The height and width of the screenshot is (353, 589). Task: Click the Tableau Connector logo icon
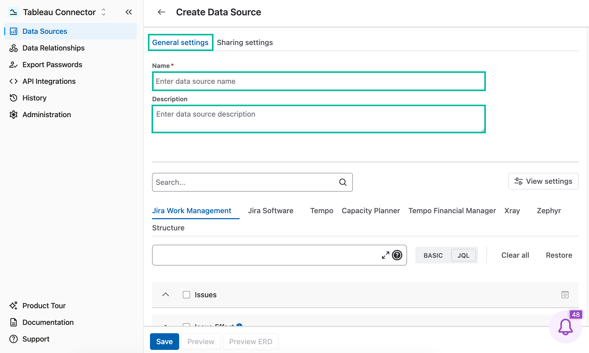pyautogui.click(x=13, y=12)
